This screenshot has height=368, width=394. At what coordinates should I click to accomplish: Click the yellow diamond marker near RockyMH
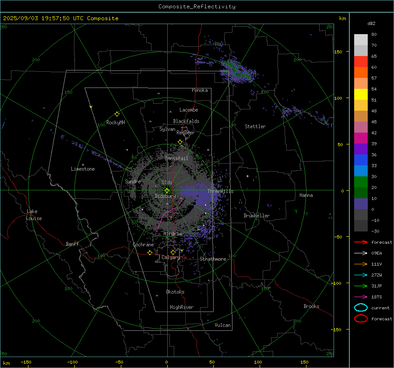(117, 114)
